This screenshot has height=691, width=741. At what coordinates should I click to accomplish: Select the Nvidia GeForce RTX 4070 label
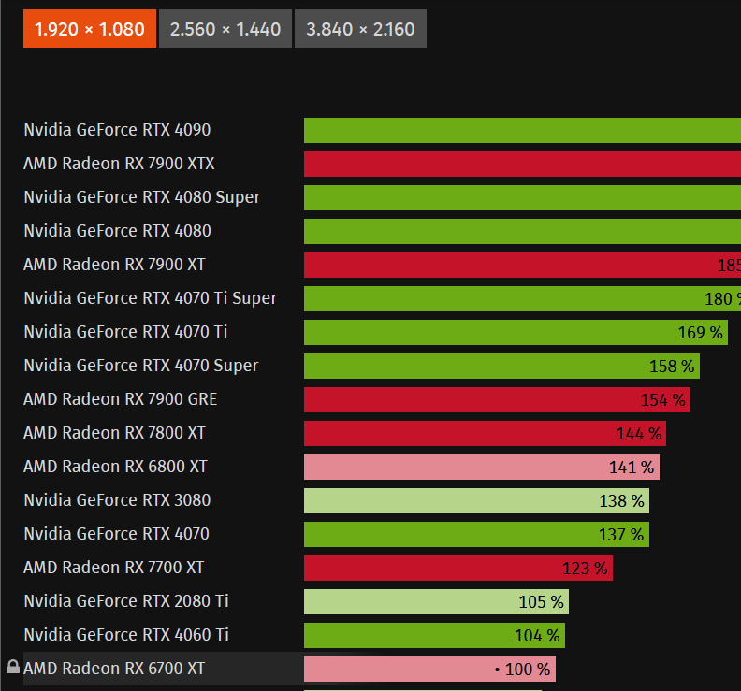coord(116,534)
